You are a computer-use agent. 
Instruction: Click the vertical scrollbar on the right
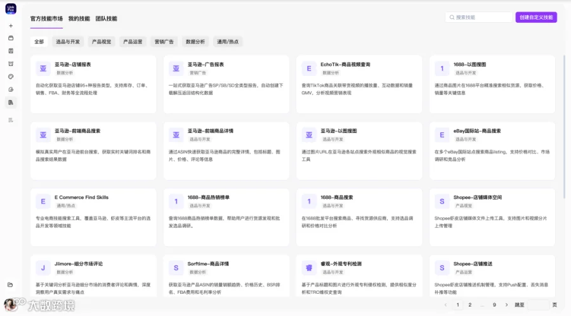click(x=565, y=127)
